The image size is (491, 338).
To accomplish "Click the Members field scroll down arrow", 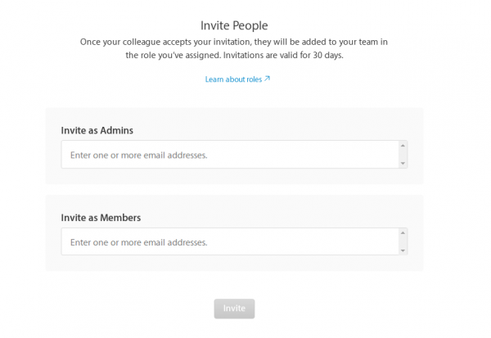I will click(x=403, y=250).
